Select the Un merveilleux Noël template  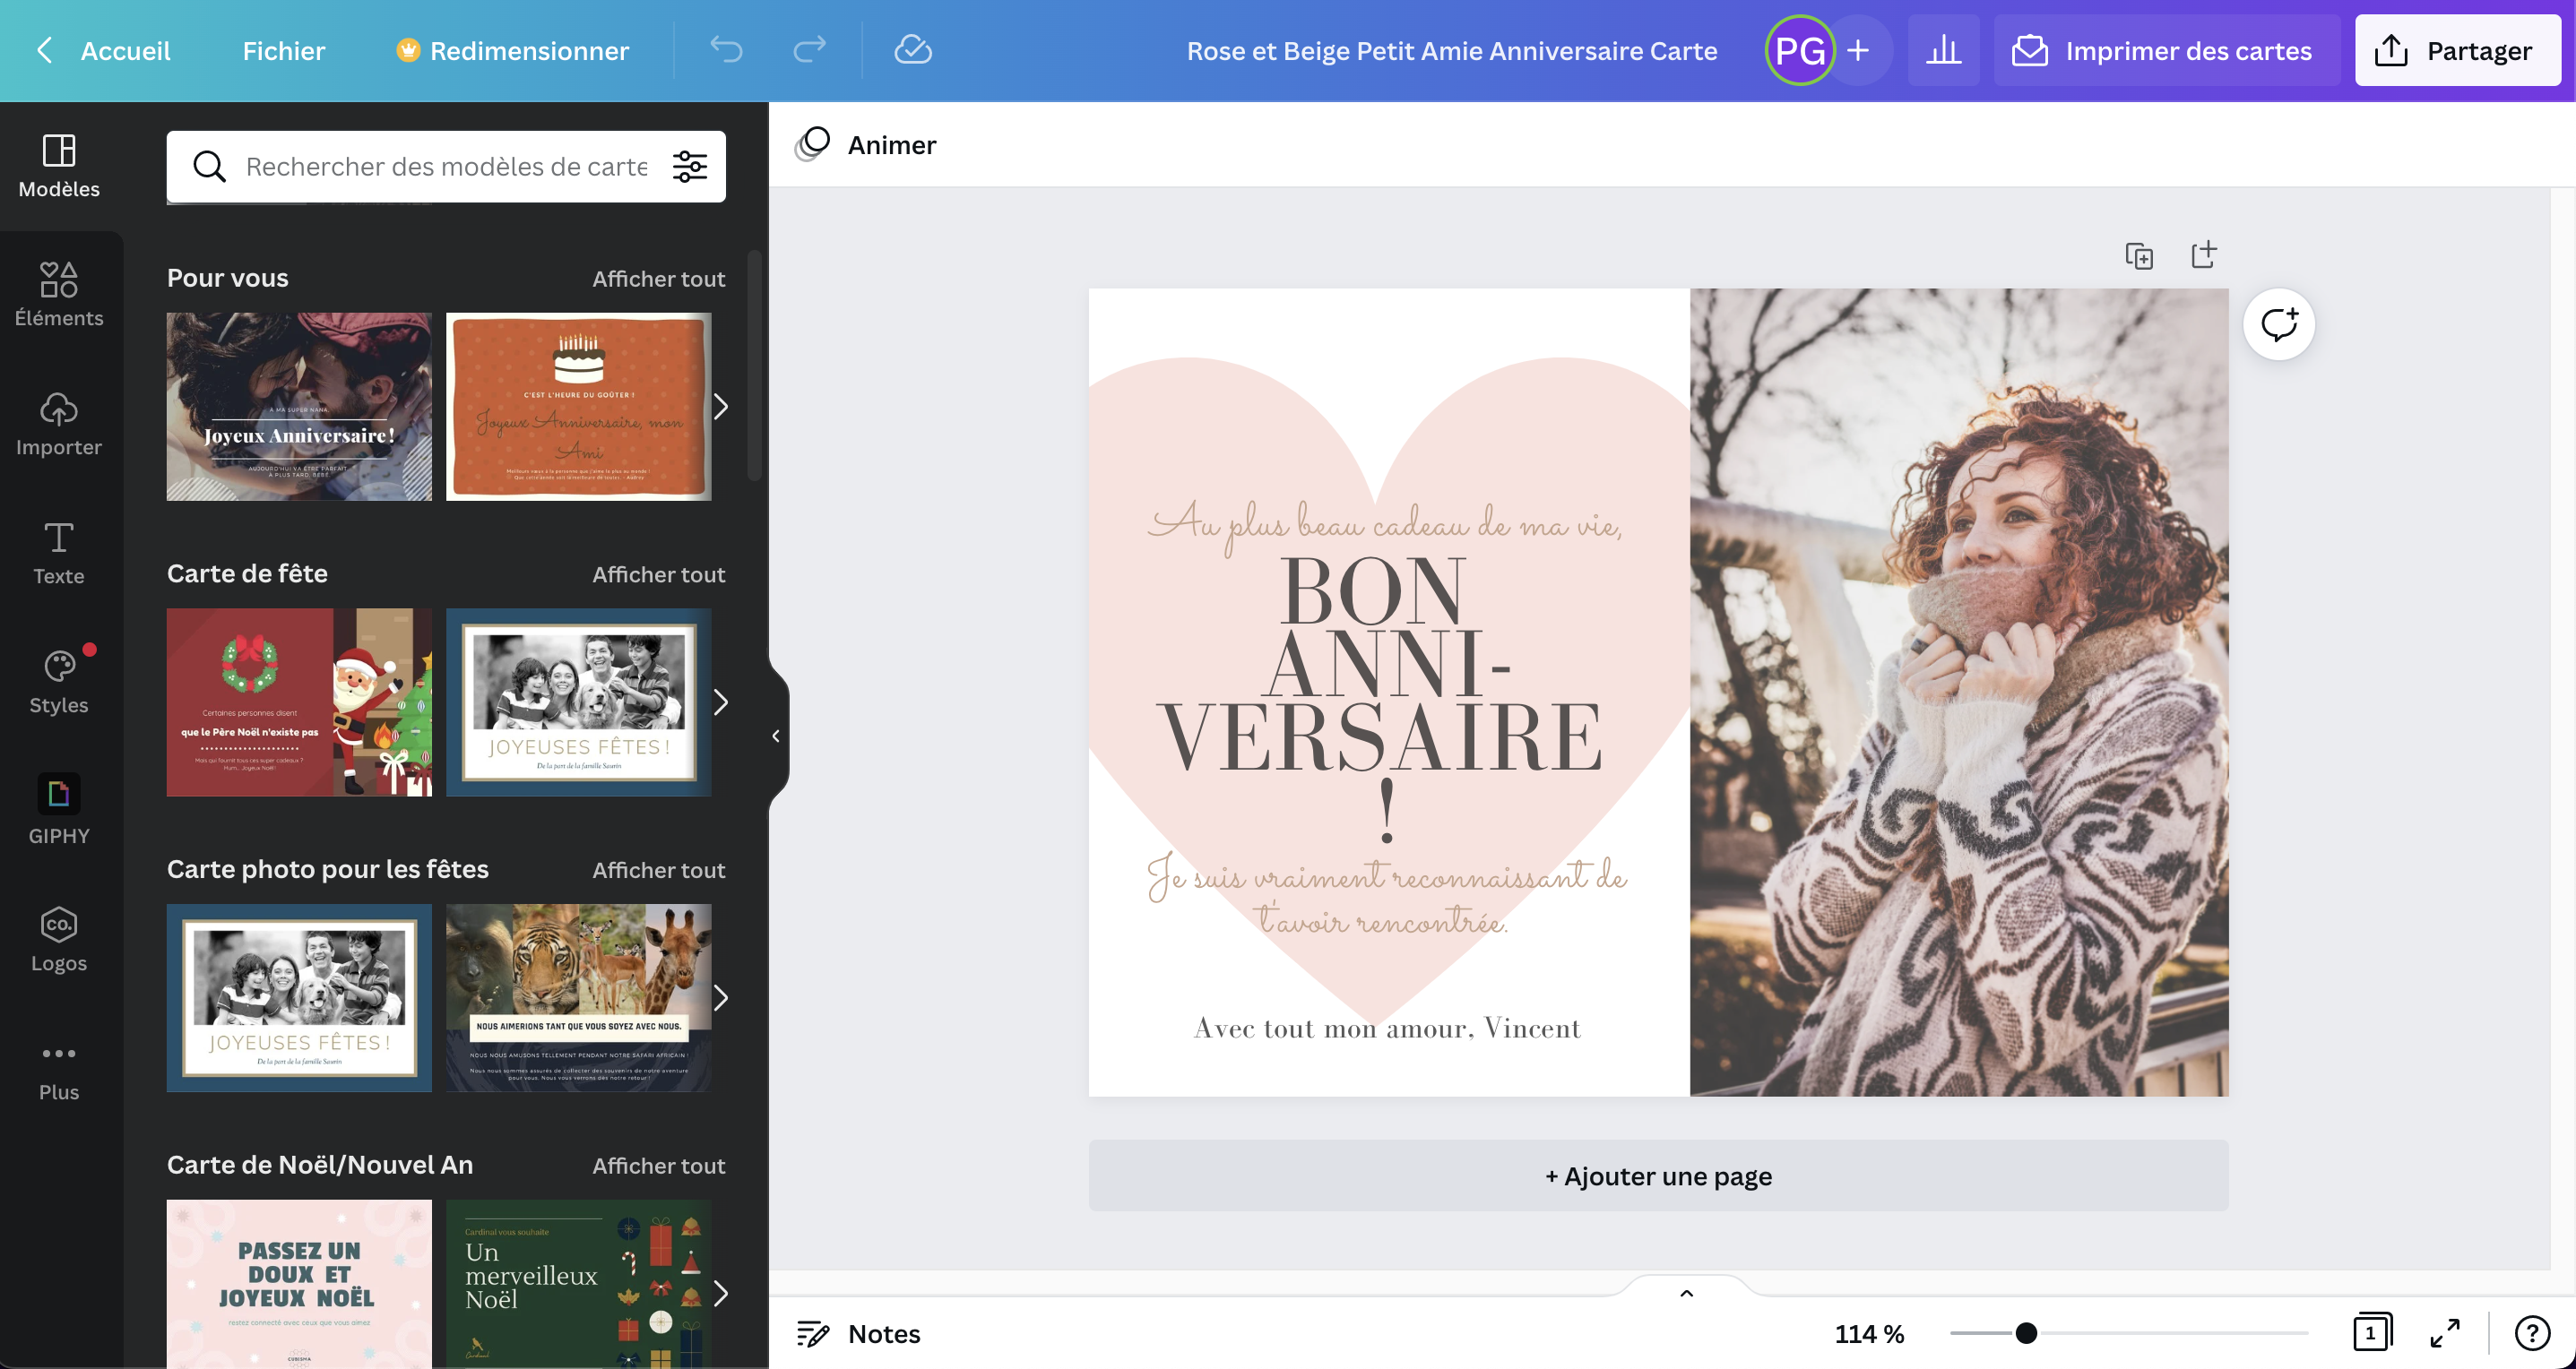(578, 1284)
